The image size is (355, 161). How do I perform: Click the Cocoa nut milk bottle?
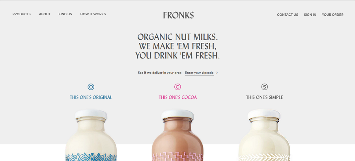click(177, 135)
